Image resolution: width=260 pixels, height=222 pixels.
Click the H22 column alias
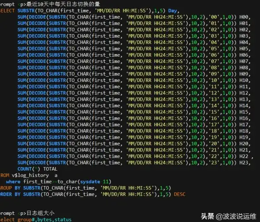click(x=244, y=156)
